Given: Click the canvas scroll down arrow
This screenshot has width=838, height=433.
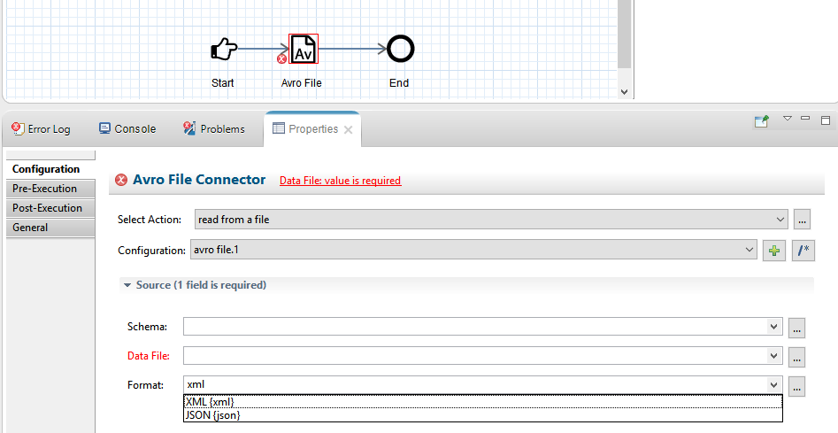Looking at the screenshot, I should 624,92.
